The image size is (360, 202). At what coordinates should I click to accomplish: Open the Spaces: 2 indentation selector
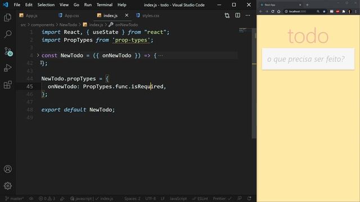pos(132,199)
